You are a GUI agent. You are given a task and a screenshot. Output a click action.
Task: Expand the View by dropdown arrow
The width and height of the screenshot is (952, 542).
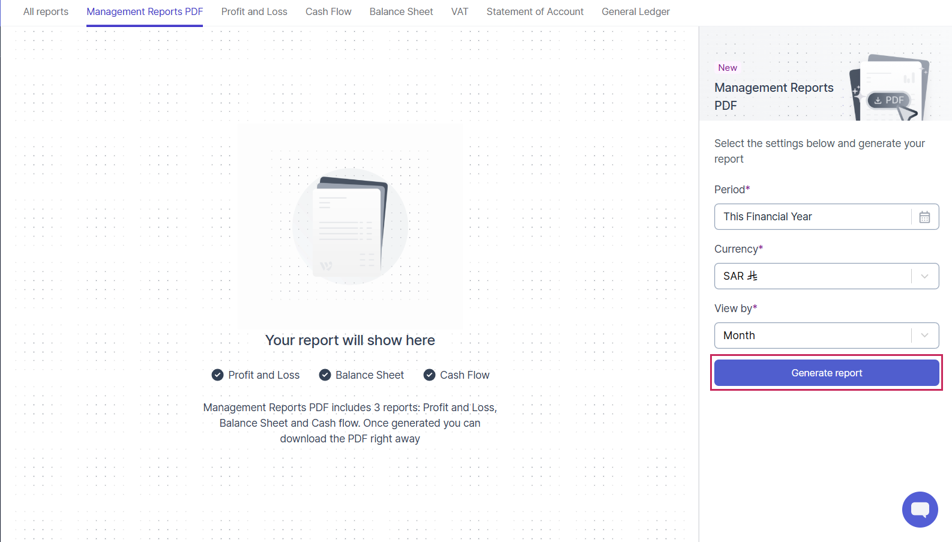tap(924, 336)
